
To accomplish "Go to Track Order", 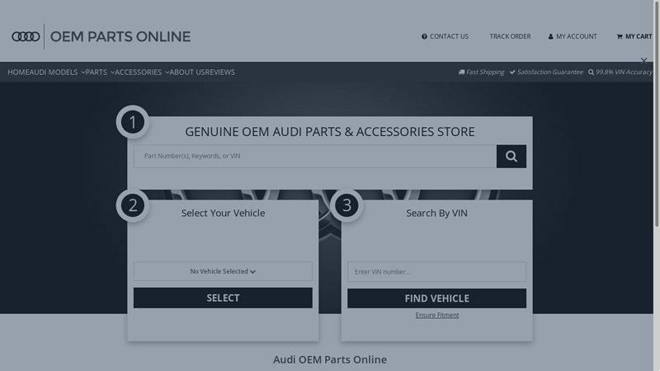I will tap(510, 36).
